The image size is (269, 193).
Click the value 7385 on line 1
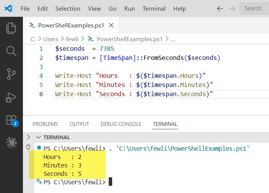[107, 49]
